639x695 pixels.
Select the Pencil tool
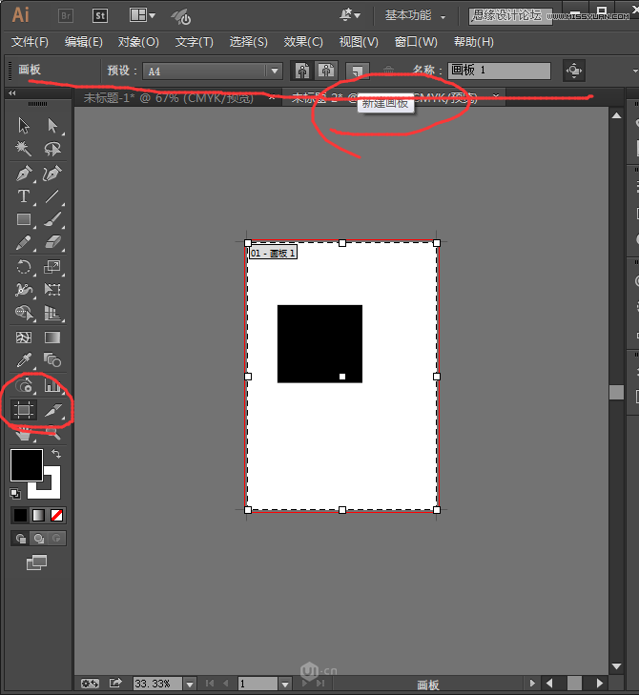(24, 242)
